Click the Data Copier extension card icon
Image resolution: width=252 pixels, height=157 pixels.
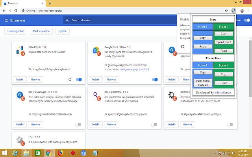20,51
